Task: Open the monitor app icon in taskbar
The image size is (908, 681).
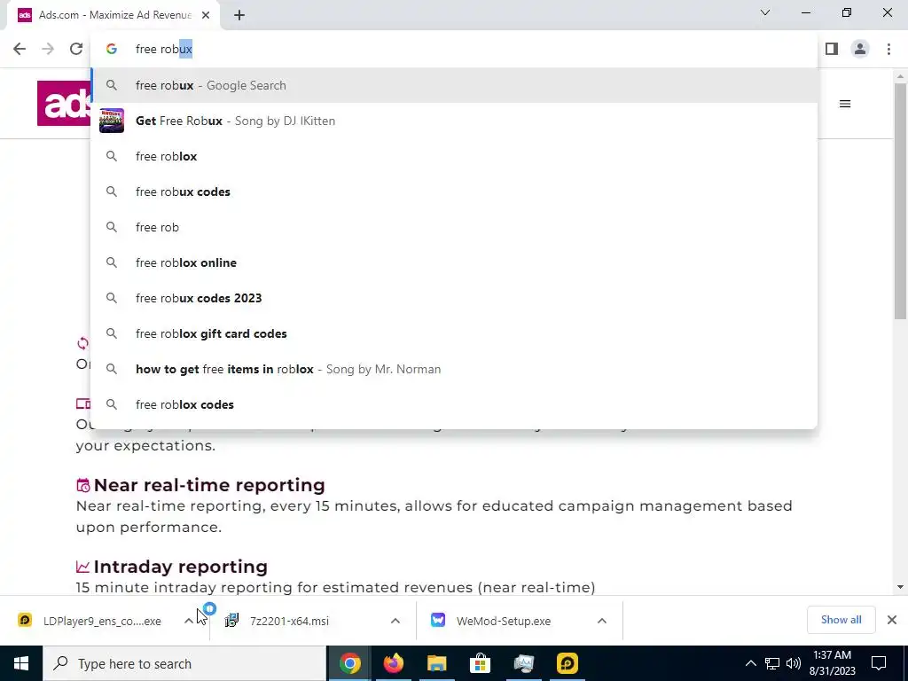Action: 523,663
